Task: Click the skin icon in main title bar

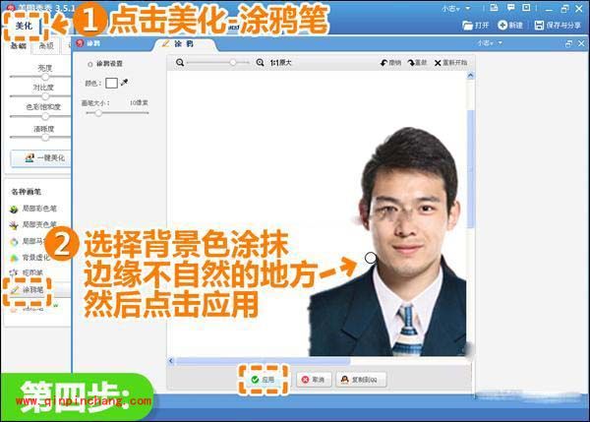Action: [494, 8]
